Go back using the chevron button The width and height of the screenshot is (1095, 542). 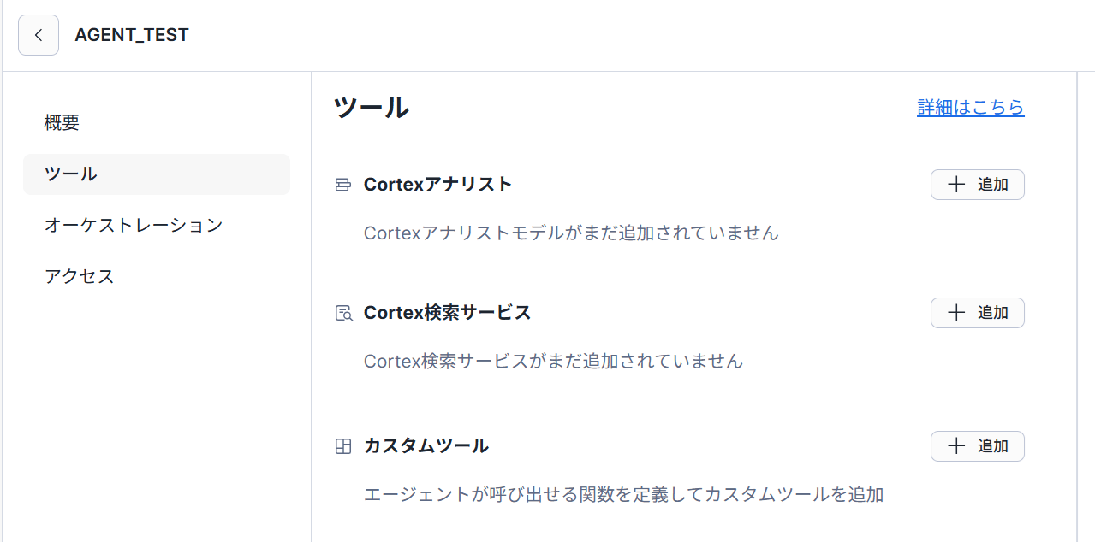click(x=39, y=35)
